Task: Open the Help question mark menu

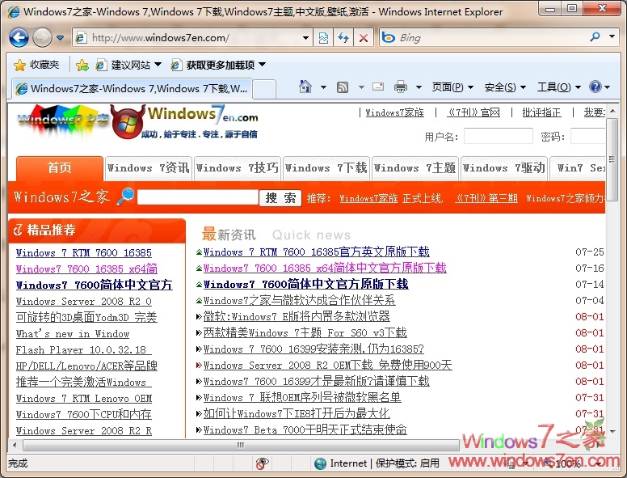Action: [599, 87]
